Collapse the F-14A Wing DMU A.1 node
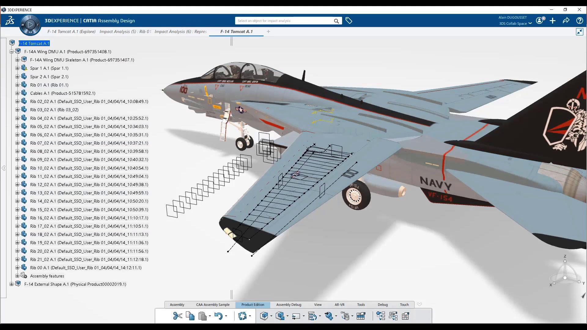The width and height of the screenshot is (587, 330). click(11, 52)
